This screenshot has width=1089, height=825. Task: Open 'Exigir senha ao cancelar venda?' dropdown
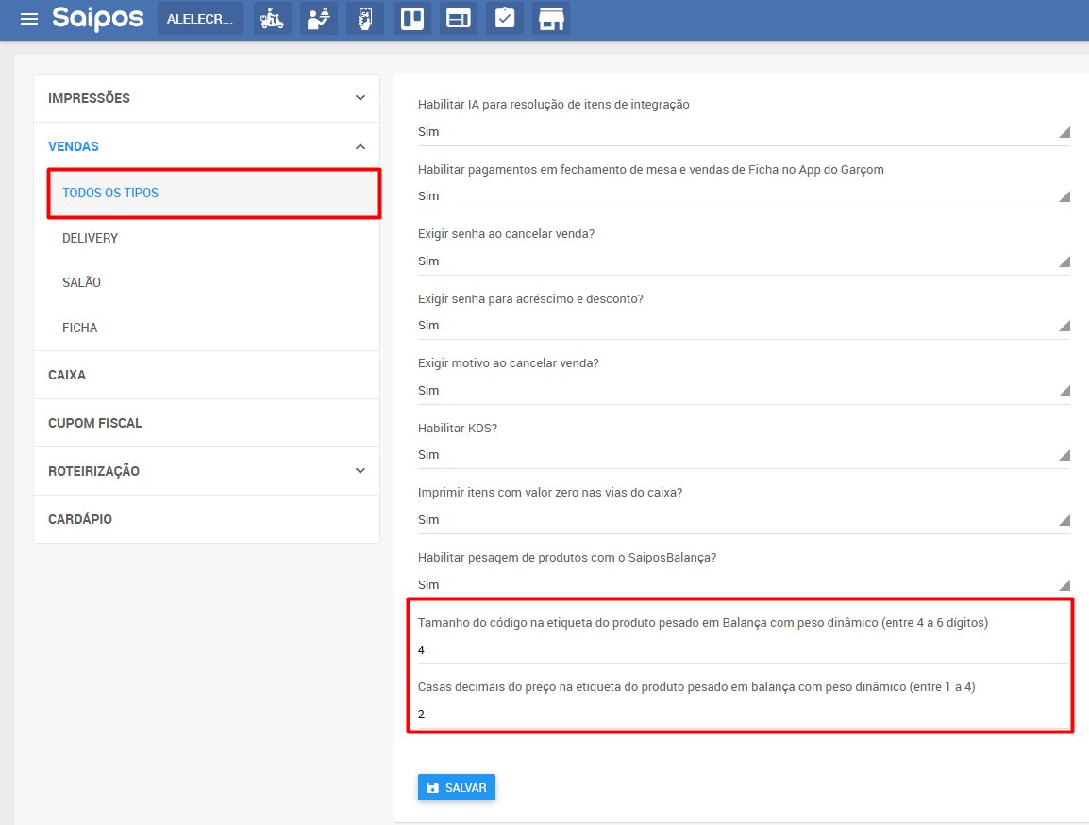[744, 261]
